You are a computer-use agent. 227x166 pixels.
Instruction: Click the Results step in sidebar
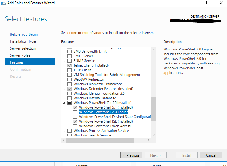[15, 76]
